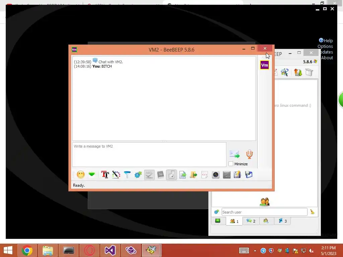Click the dark gray window icon in toolbar
The image size is (343, 257).
(x=227, y=175)
